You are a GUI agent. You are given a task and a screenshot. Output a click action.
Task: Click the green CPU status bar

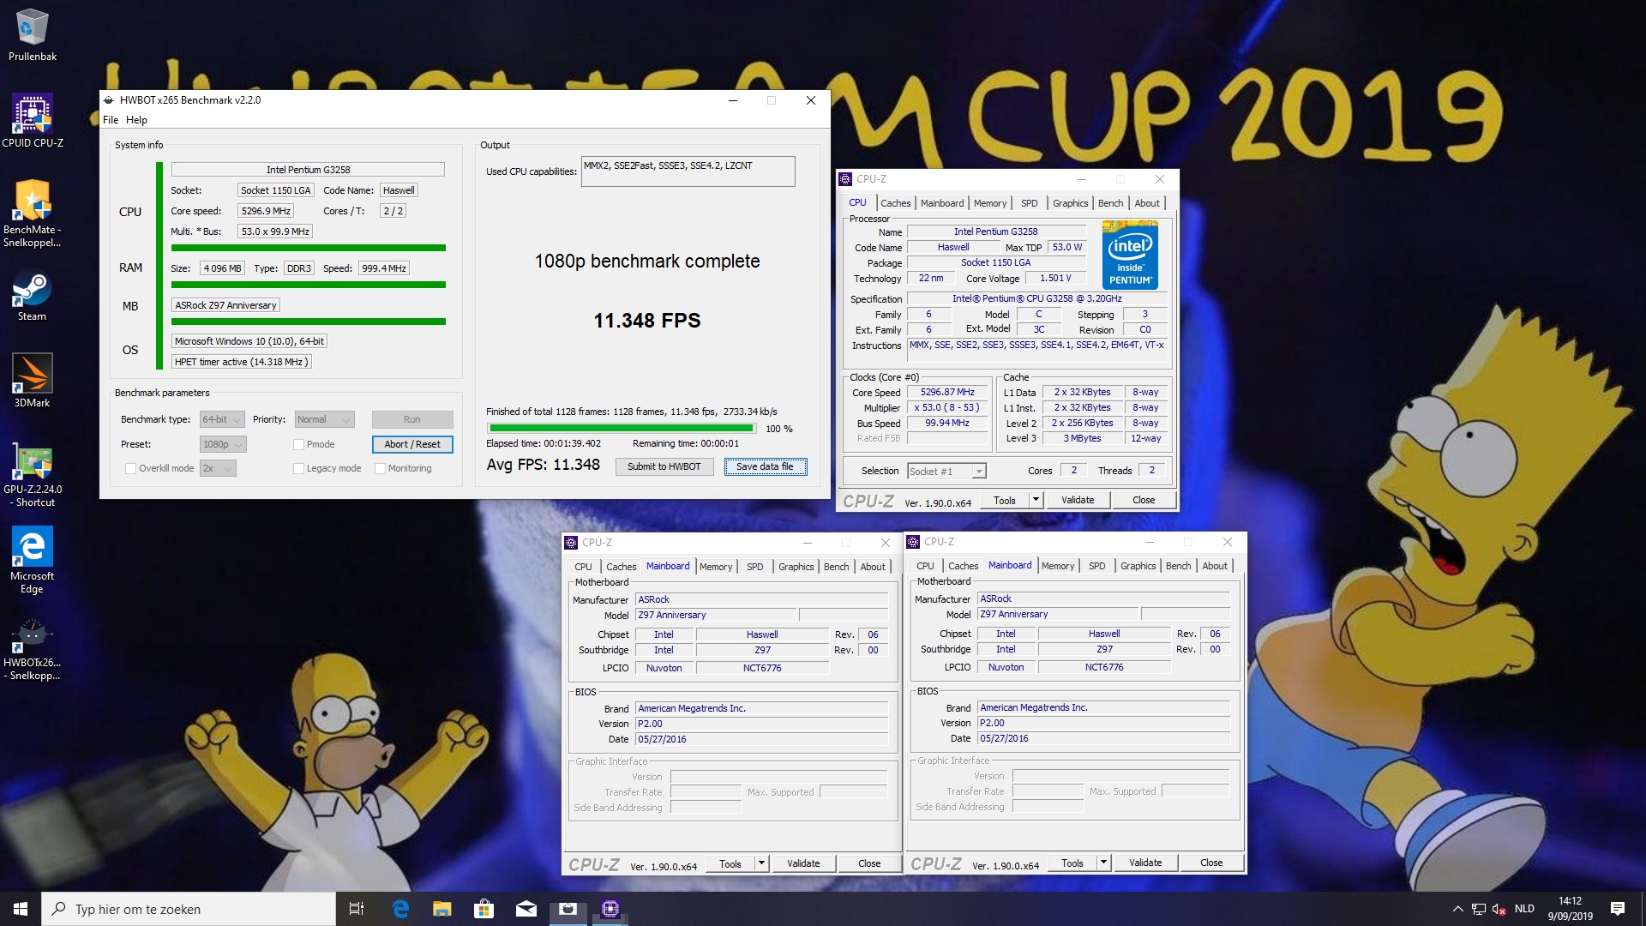pyautogui.click(x=308, y=248)
